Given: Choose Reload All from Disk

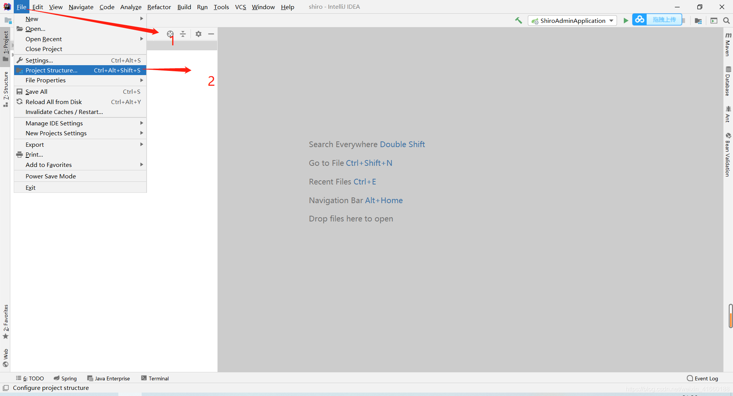Looking at the screenshot, I should [x=80, y=102].
